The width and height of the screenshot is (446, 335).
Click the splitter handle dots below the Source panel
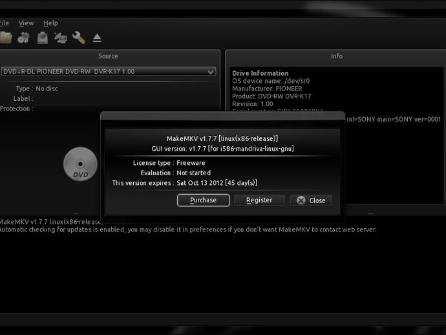click(76, 213)
